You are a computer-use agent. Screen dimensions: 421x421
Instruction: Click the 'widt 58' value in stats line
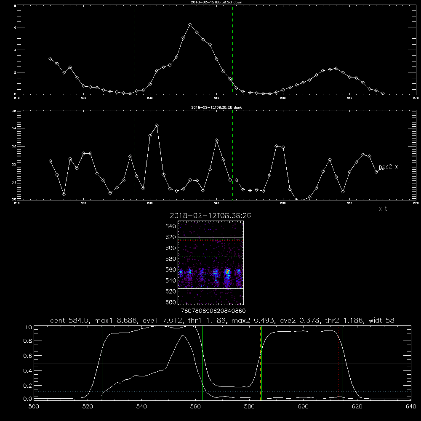(x=381, y=320)
